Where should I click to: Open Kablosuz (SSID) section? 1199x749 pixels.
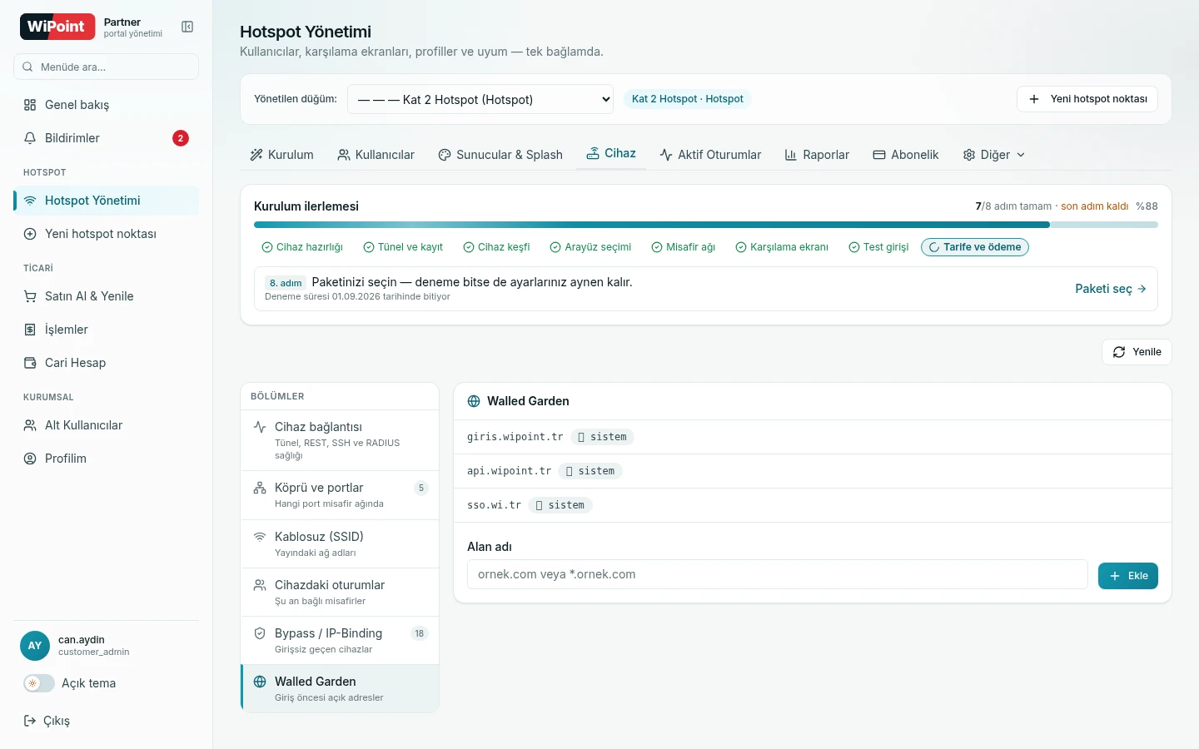[340, 544]
